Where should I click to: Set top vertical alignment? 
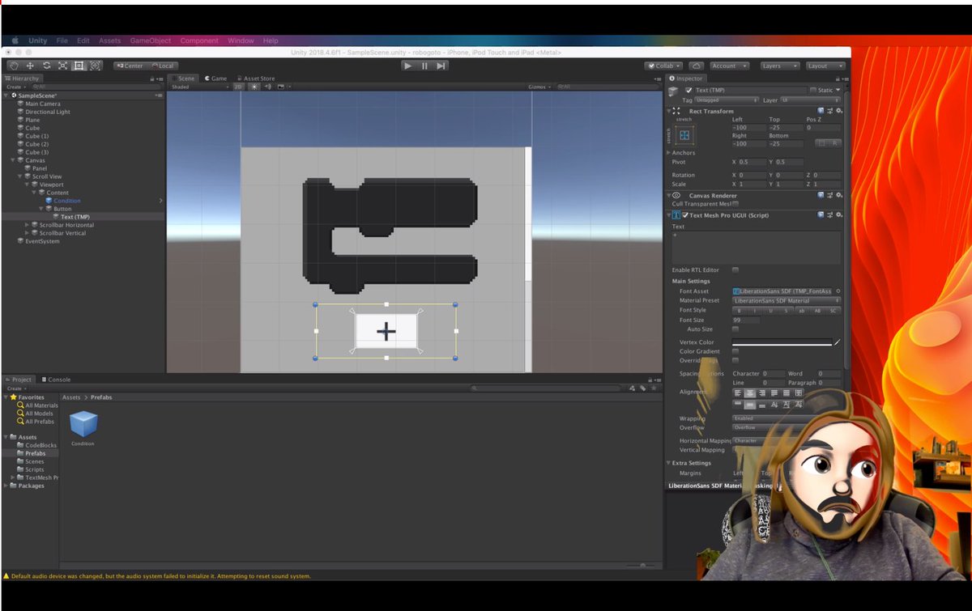(737, 405)
